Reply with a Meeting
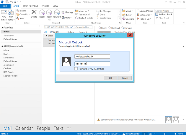186x135 pixels. 67,12
